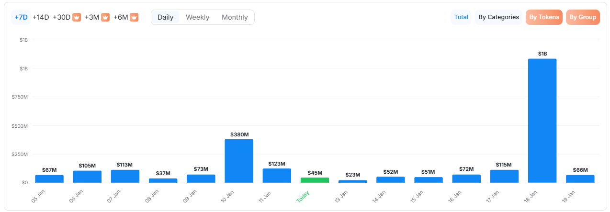Viewport: 610px width, 212px height.
Task: Click crown icon next to +30D
Action: pos(77,17)
